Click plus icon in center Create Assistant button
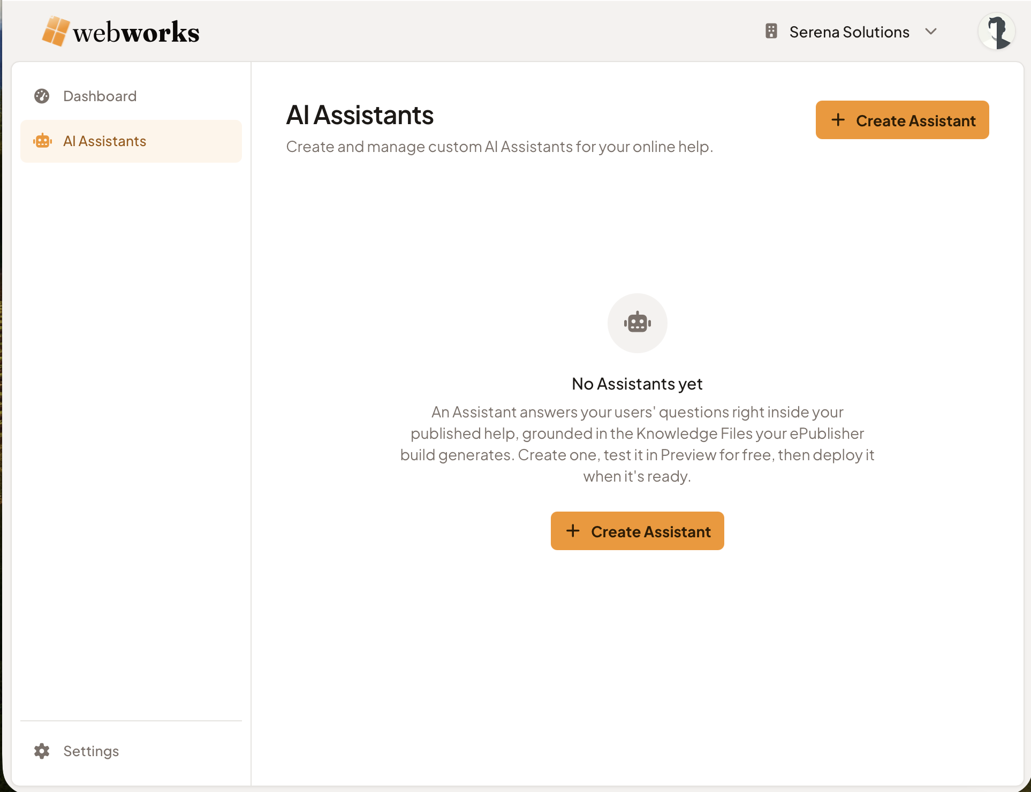The height and width of the screenshot is (792, 1031). [573, 531]
